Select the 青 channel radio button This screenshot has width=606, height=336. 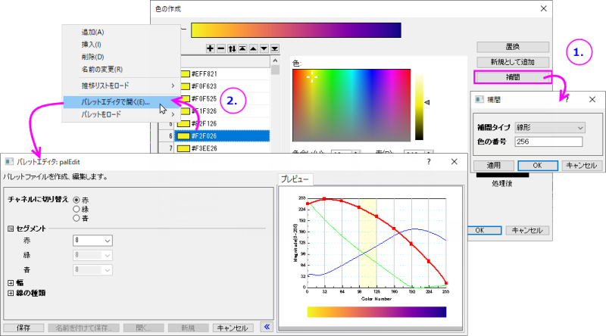click(x=77, y=218)
